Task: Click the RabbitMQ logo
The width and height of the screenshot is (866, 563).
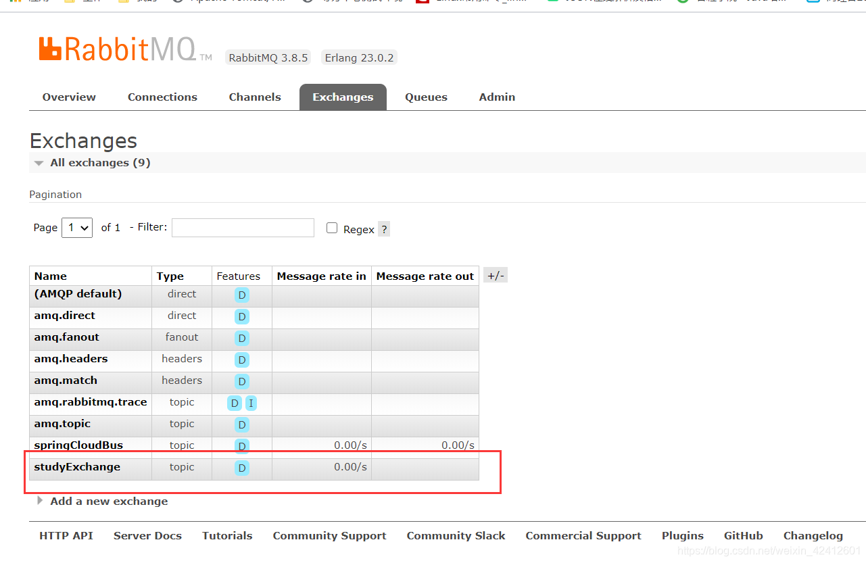Action: [125, 49]
